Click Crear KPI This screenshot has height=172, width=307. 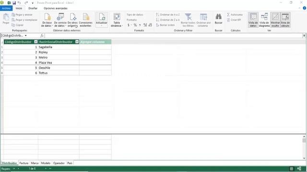click(234, 20)
